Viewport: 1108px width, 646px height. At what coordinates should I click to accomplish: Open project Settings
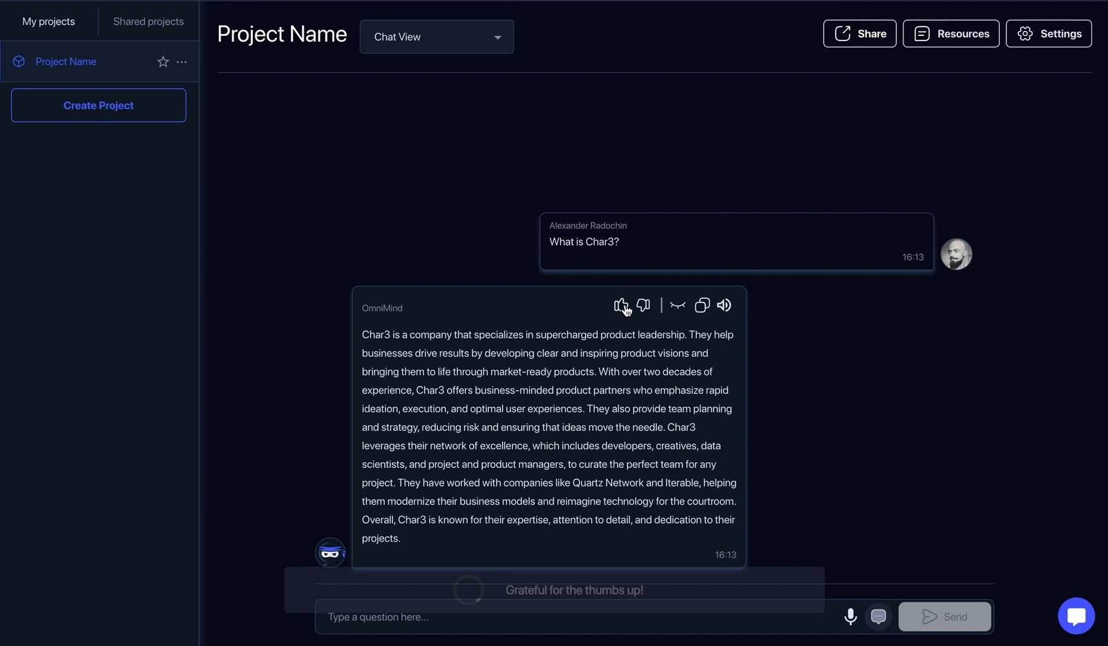click(1049, 33)
